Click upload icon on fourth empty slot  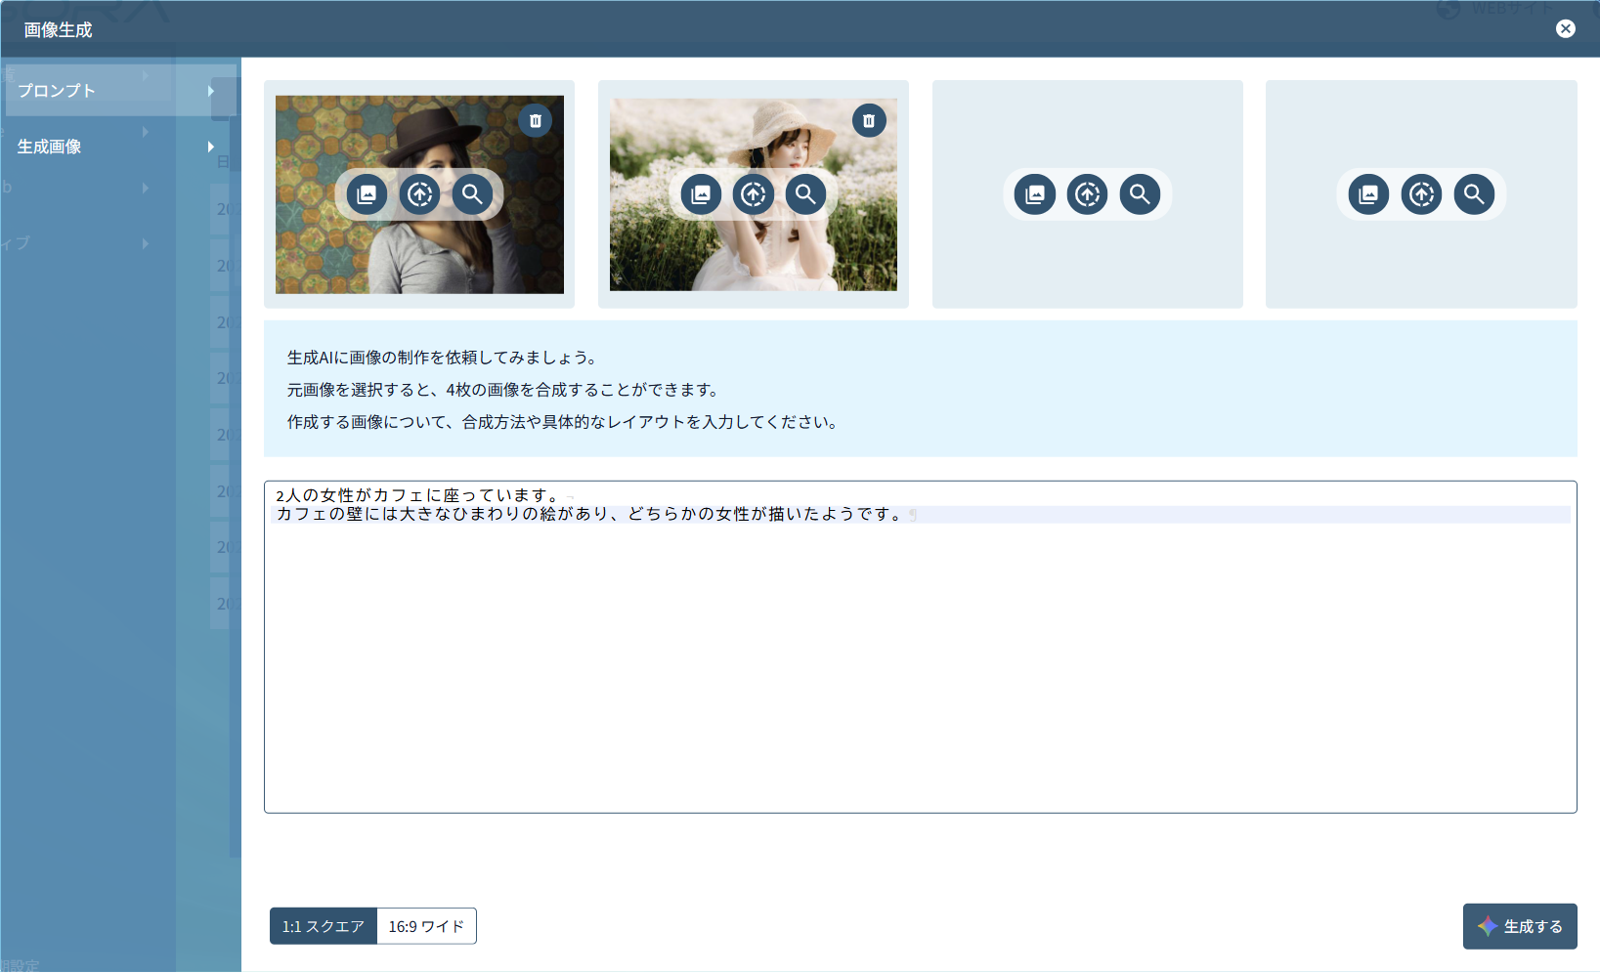(x=1422, y=194)
